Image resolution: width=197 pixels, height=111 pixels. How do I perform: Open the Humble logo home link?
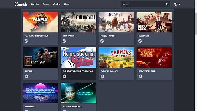[x=21, y=4]
